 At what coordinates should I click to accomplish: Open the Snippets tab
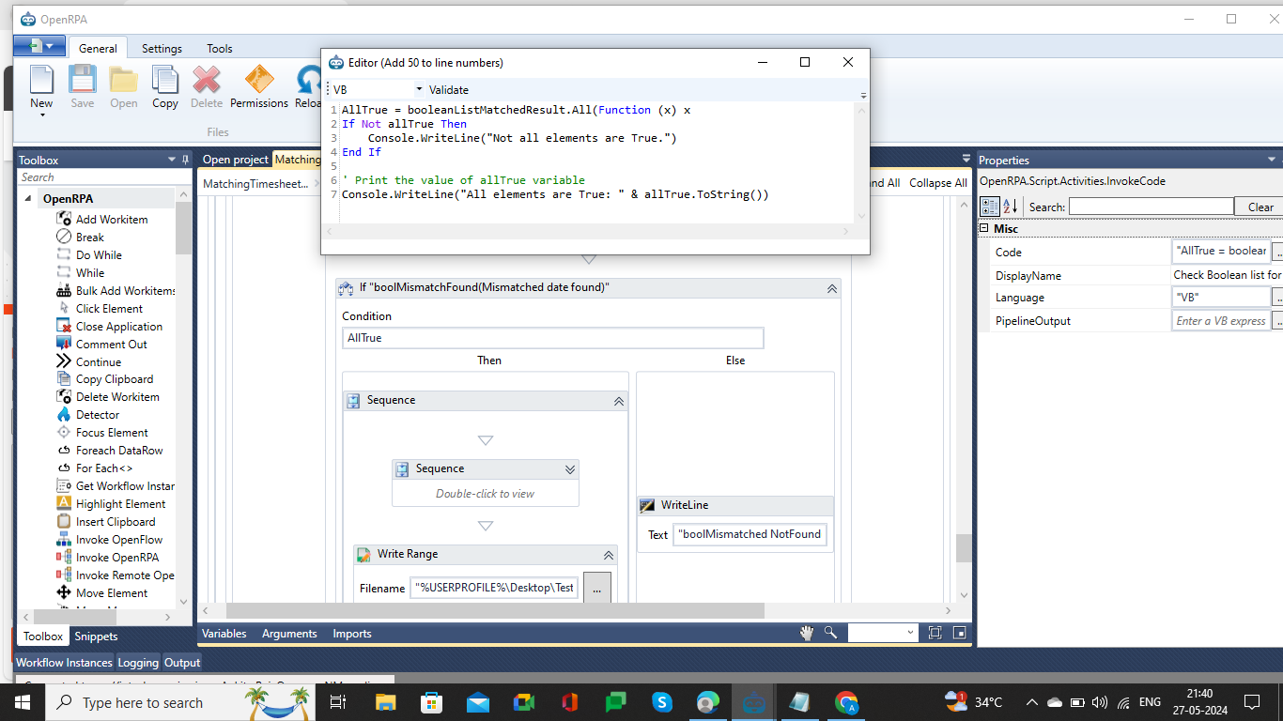click(x=96, y=637)
